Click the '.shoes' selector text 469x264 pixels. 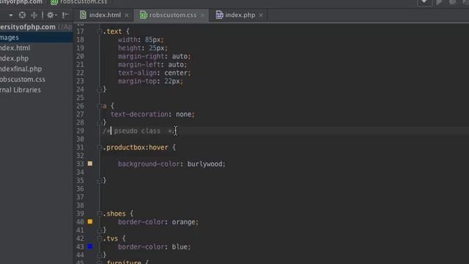114,213
